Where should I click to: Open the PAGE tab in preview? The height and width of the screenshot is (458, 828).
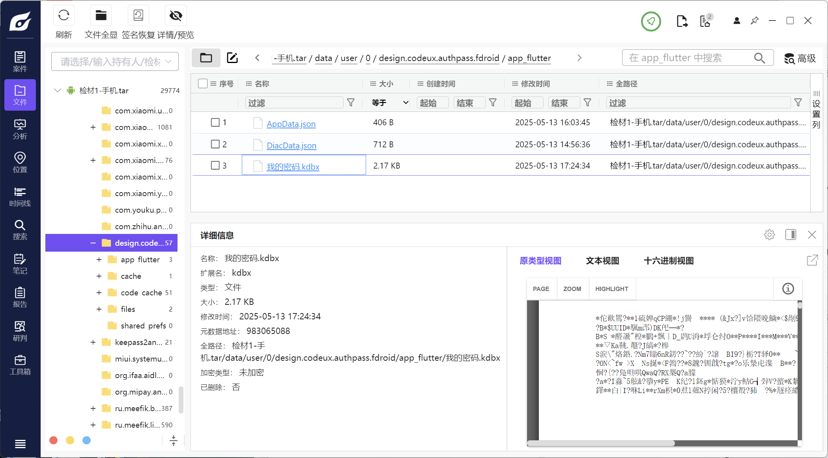(x=541, y=289)
